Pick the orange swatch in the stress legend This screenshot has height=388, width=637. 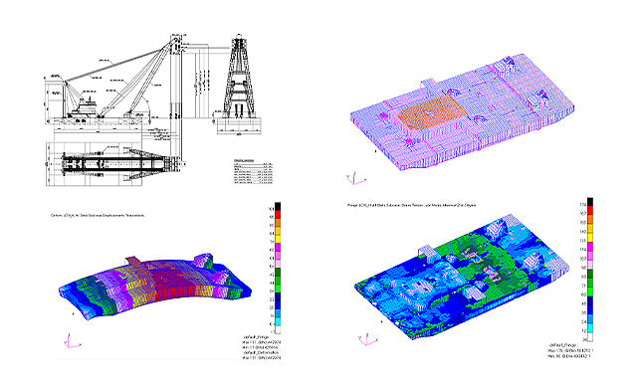tap(590, 219)
